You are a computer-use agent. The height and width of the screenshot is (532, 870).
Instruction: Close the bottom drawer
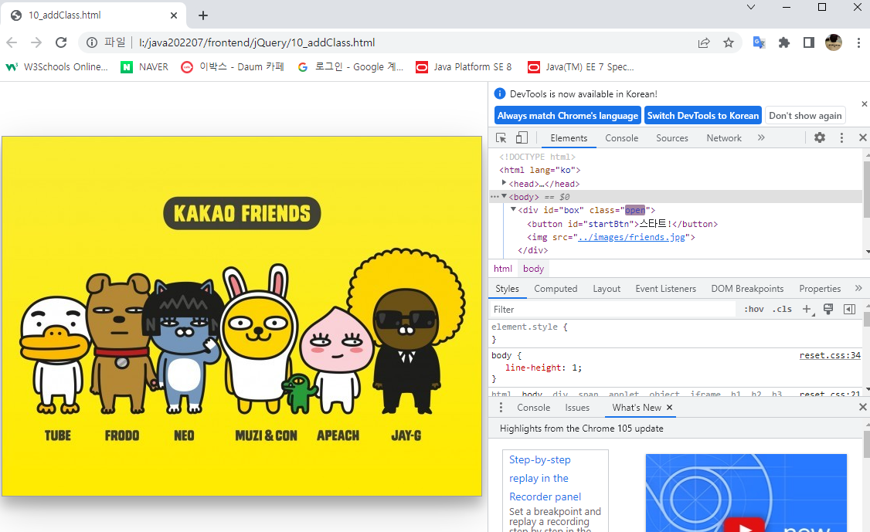click(x=862, y=407)
